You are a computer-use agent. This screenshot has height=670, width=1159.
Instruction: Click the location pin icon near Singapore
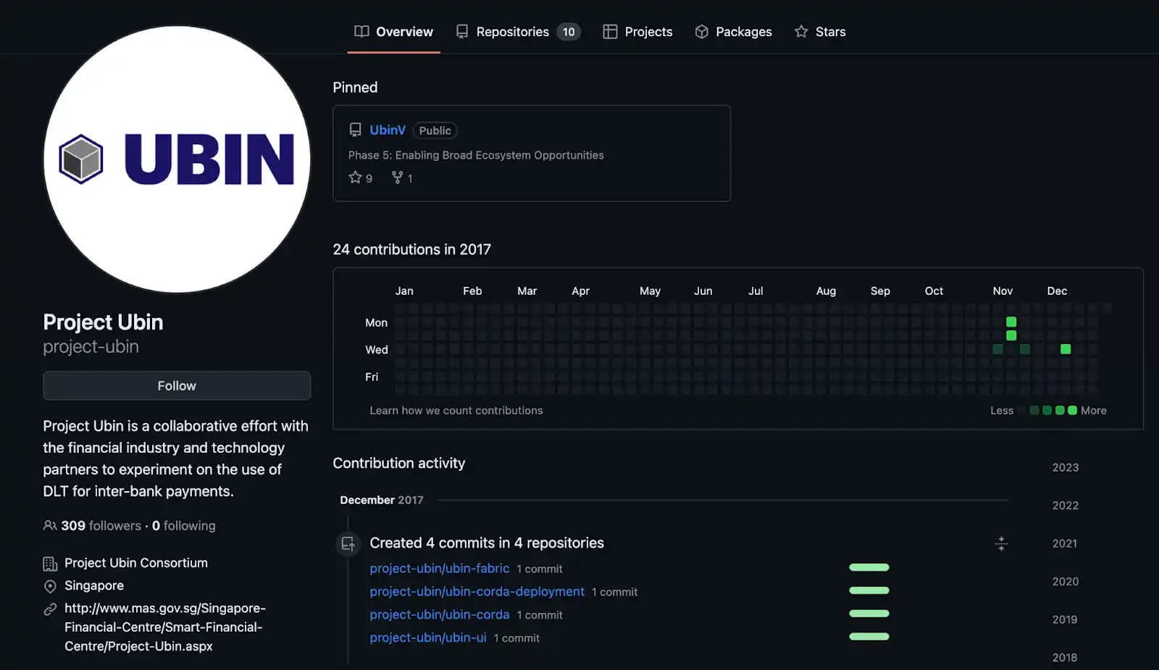tap(50, 586)
